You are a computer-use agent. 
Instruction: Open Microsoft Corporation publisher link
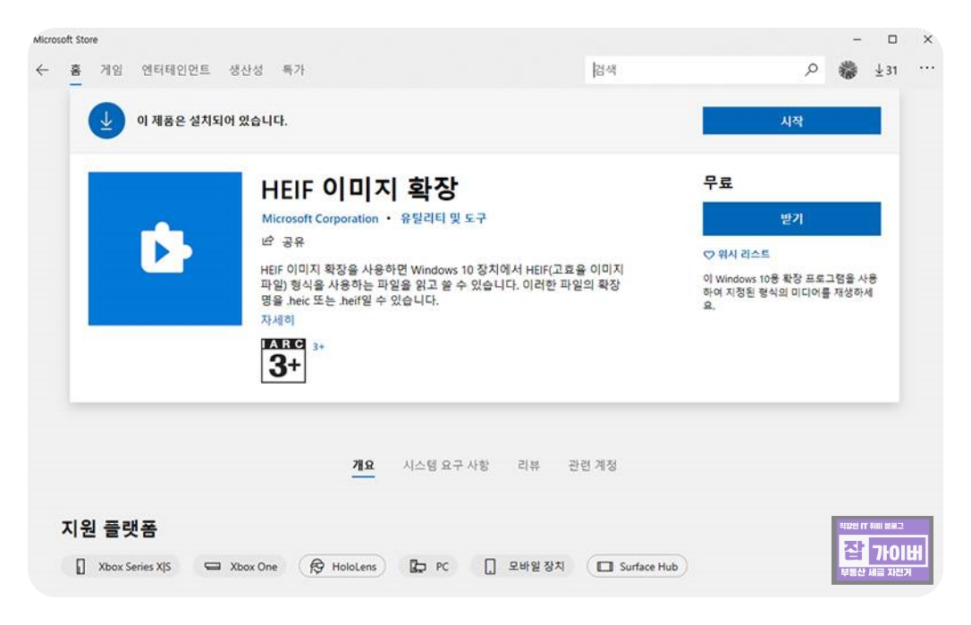click(x=319, y=219)
